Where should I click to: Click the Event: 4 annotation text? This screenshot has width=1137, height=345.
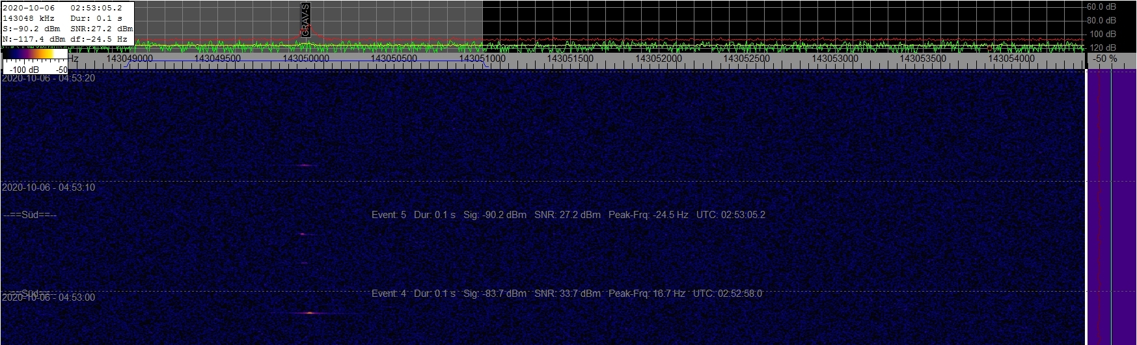pyautogui.click(x=389, y=294)
